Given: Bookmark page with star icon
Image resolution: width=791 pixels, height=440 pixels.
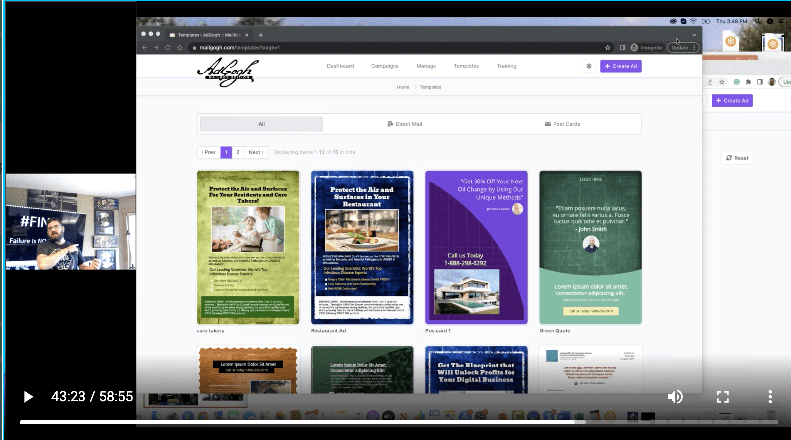Looking at the screenshot, I should pyautogui.click(x=608, y=48).
